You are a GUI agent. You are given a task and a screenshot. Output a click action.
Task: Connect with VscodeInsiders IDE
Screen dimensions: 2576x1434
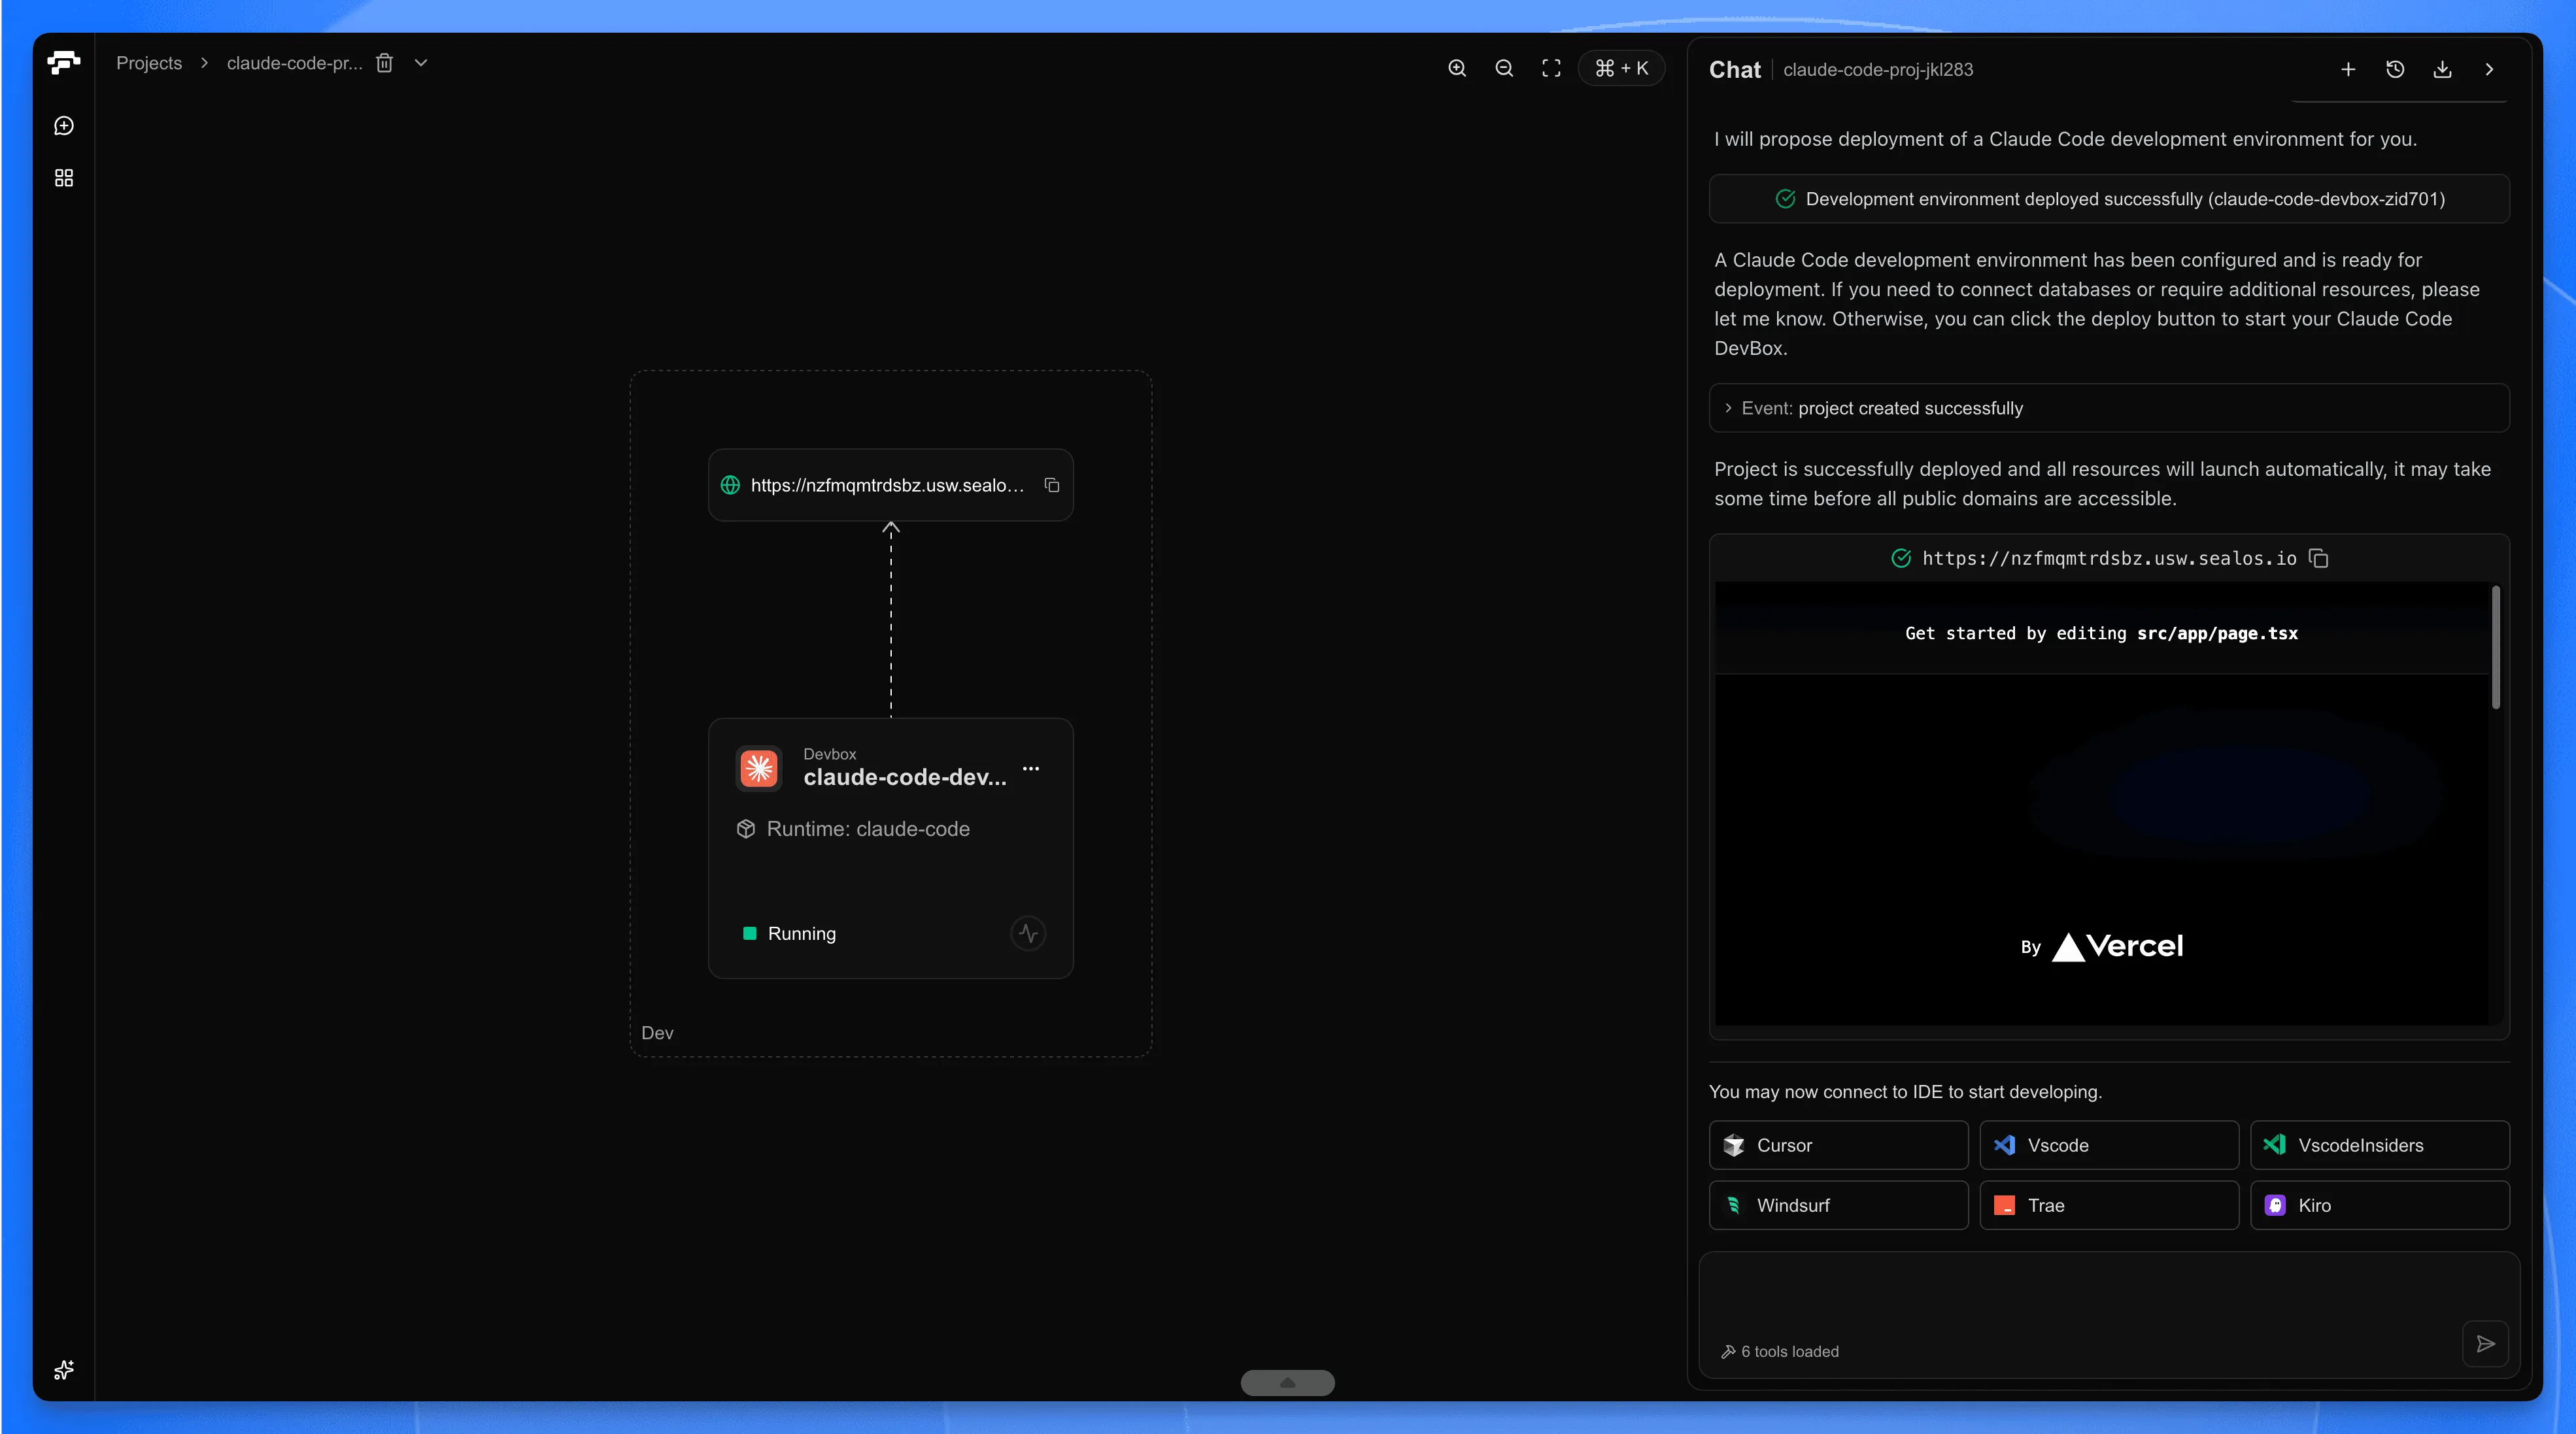click(2380, 1145)
